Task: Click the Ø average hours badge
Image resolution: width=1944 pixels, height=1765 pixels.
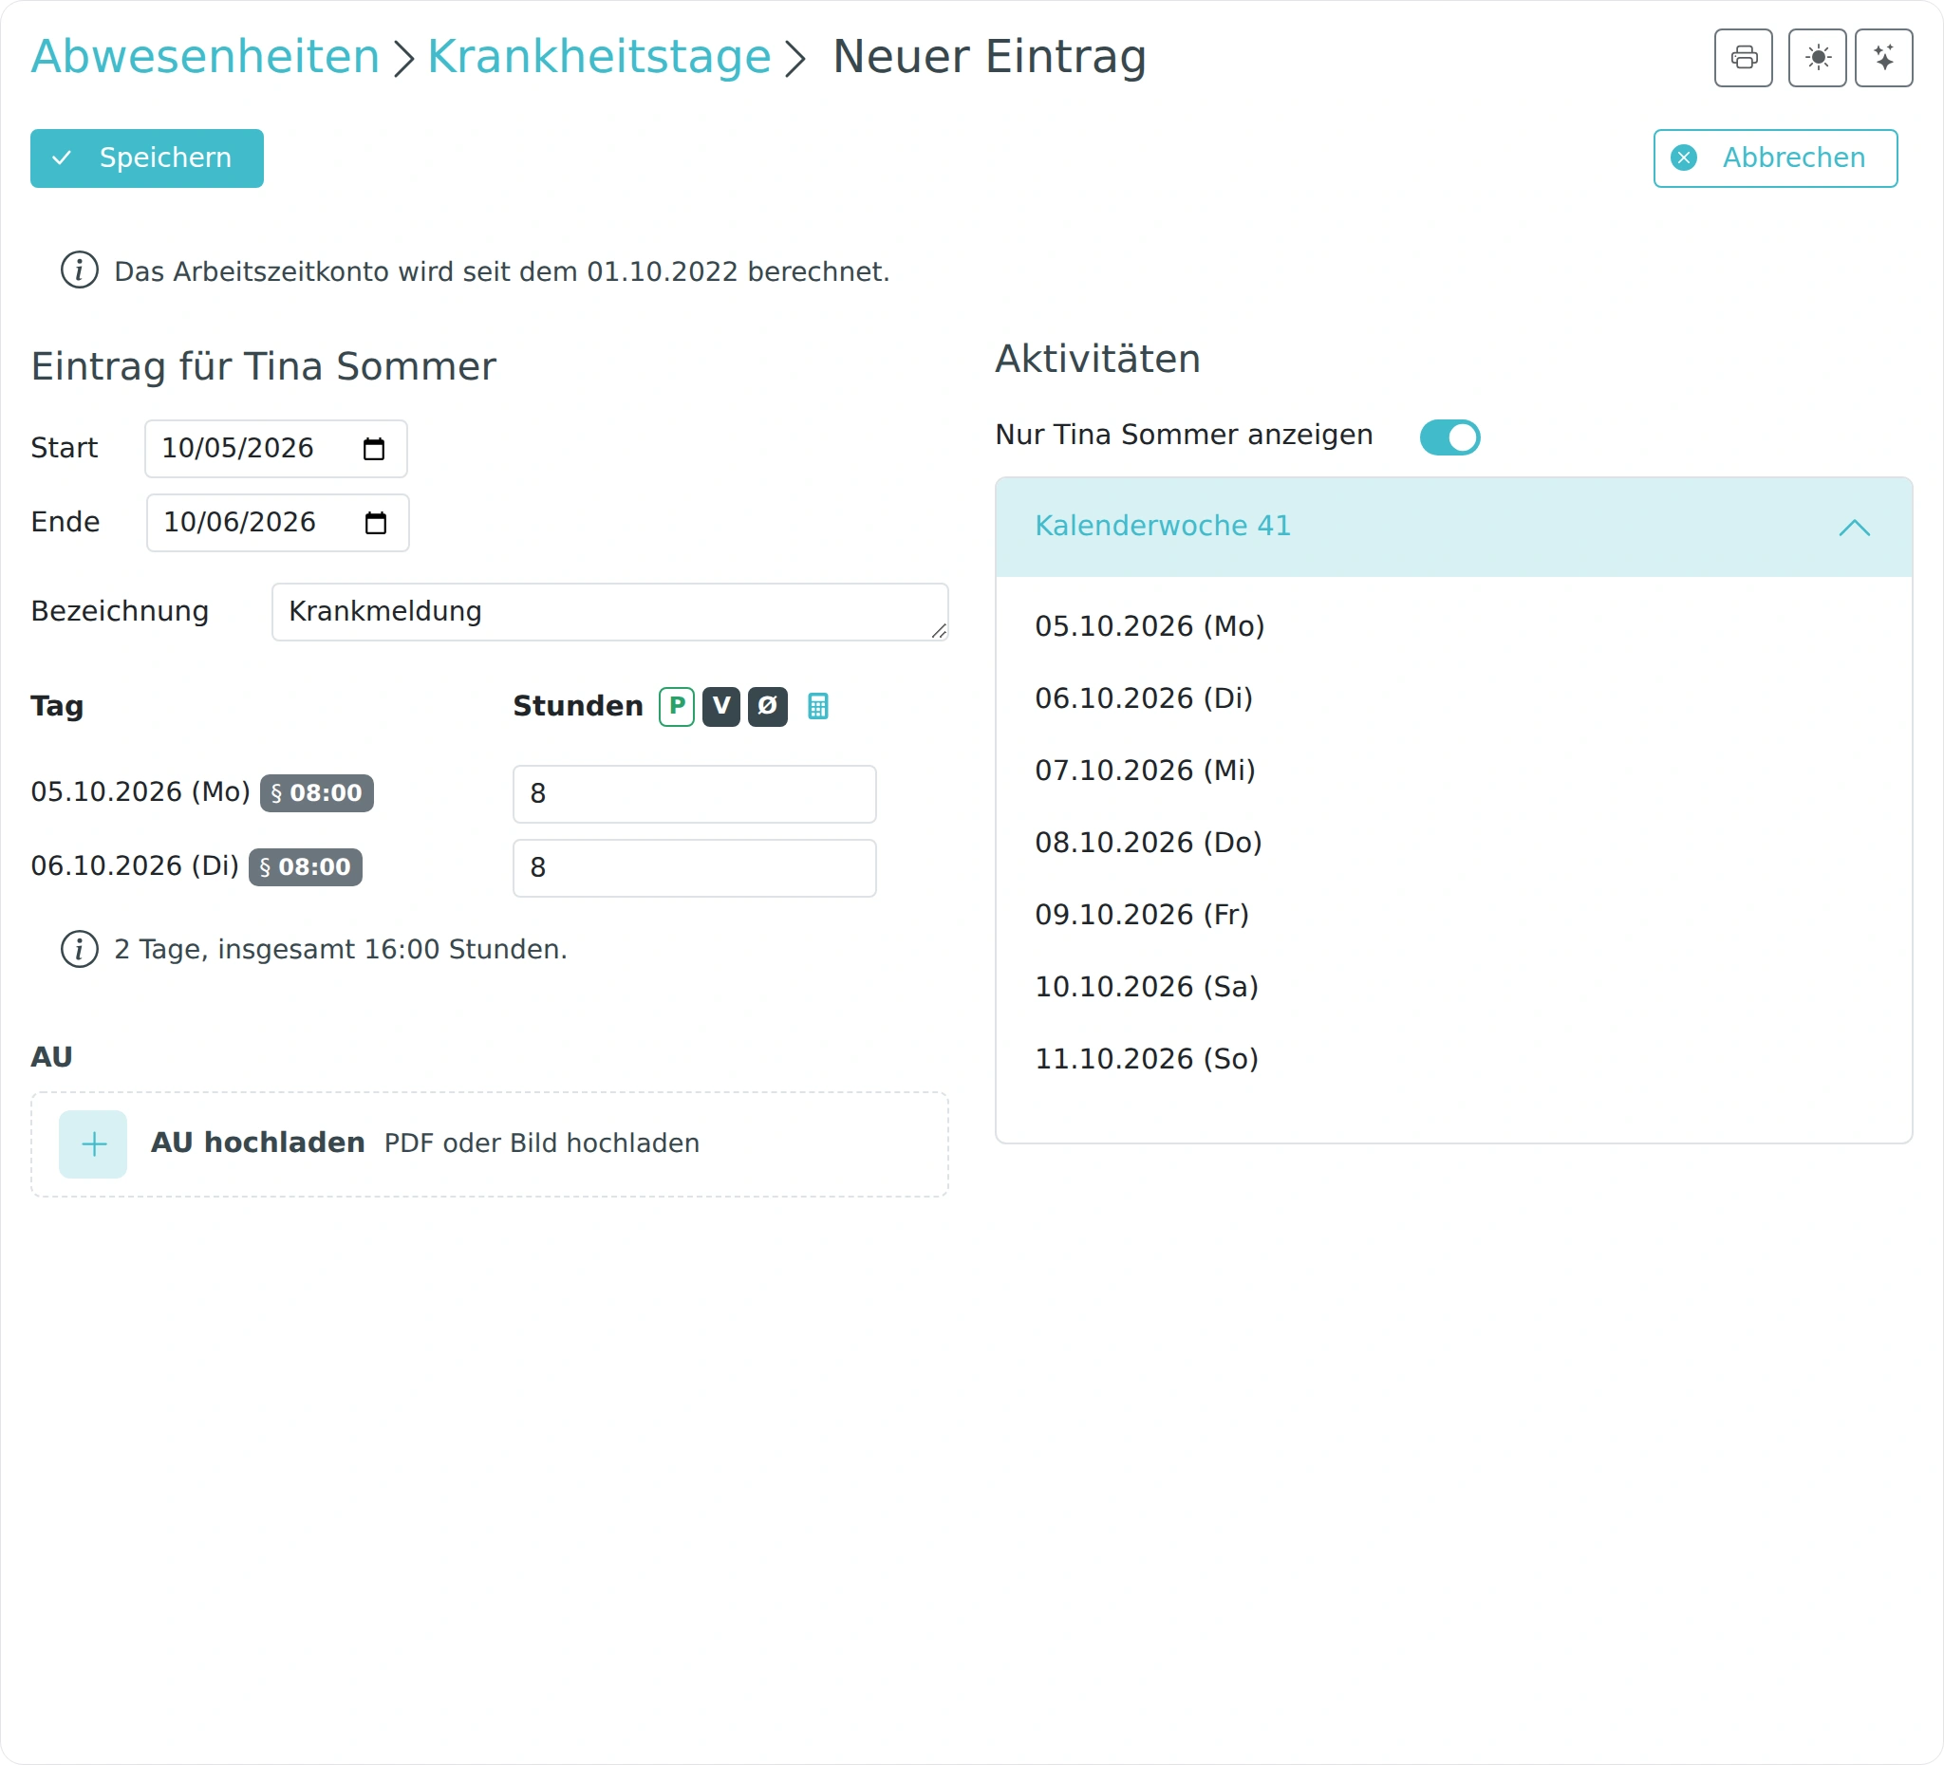Action: tap(768, 707)
